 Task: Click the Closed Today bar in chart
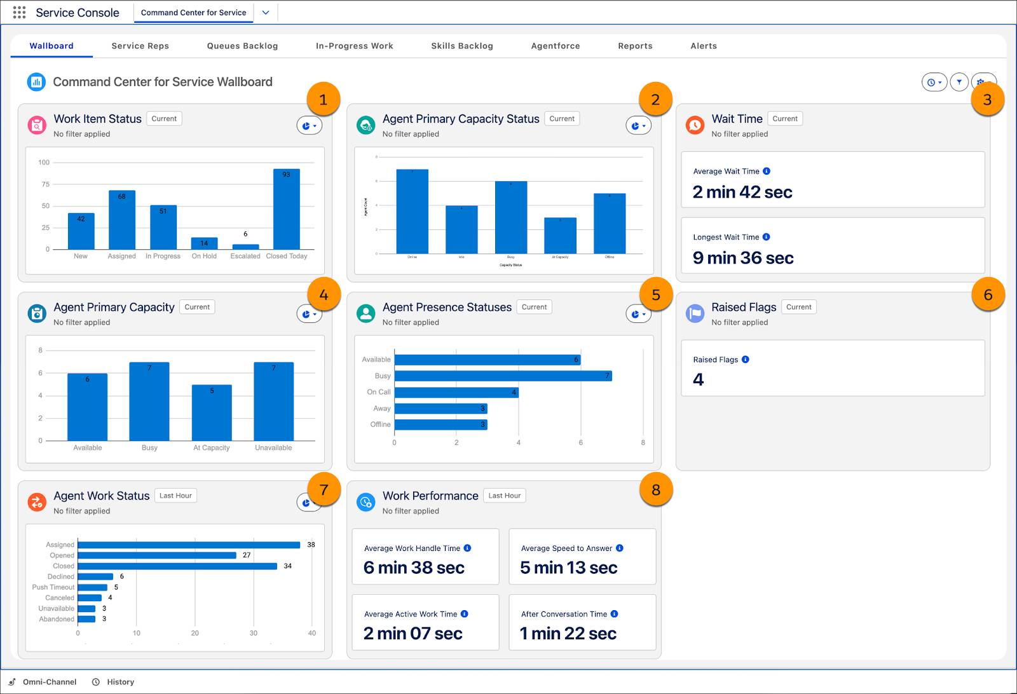(x=287, y=209)
